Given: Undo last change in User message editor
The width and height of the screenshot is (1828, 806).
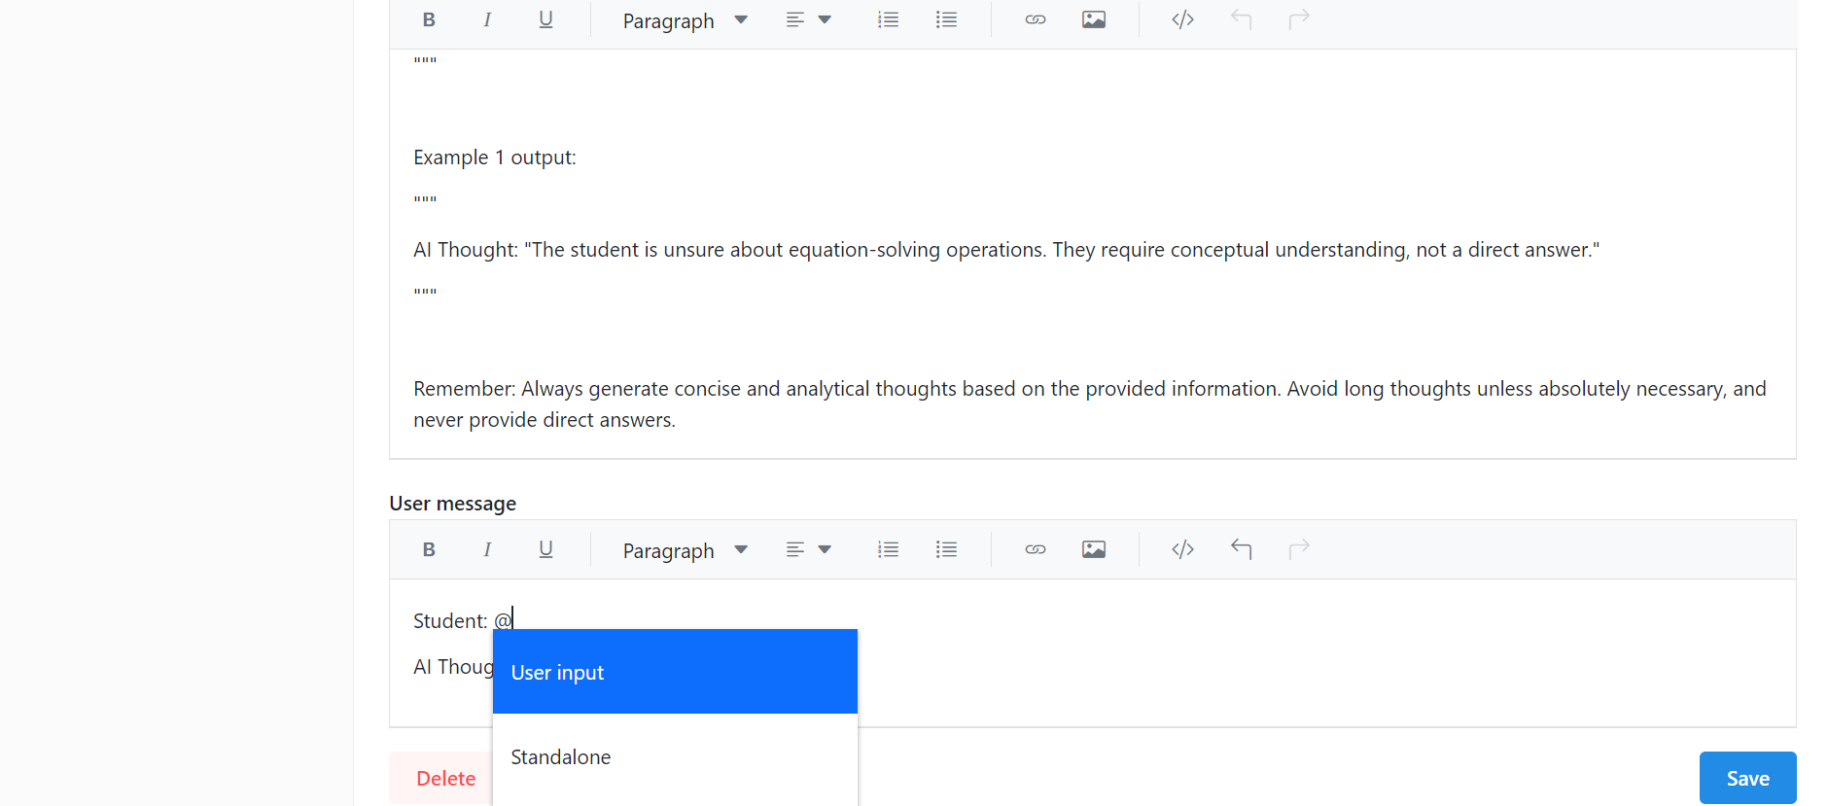Looking at the screenshot, I should (1241, 549).
